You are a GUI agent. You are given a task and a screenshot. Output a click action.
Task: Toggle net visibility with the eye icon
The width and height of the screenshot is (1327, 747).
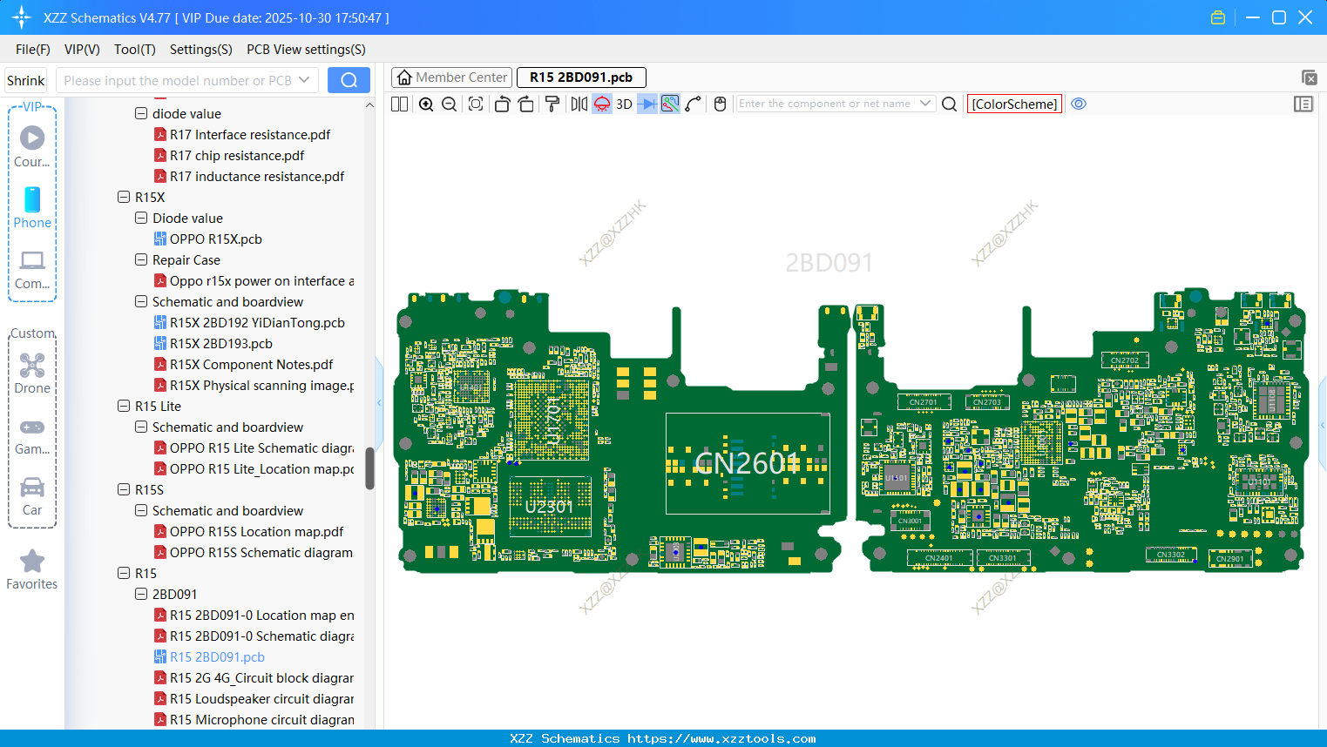1079,104
